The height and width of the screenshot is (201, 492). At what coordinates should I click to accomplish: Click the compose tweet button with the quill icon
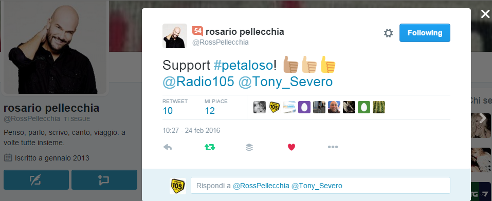[36, 179]
